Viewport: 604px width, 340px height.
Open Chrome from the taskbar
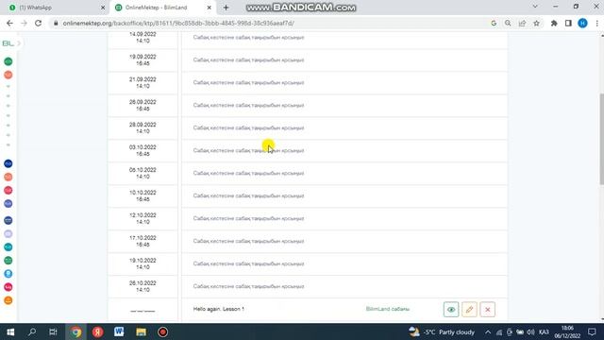pyautogui.click(x=75, y=331)
